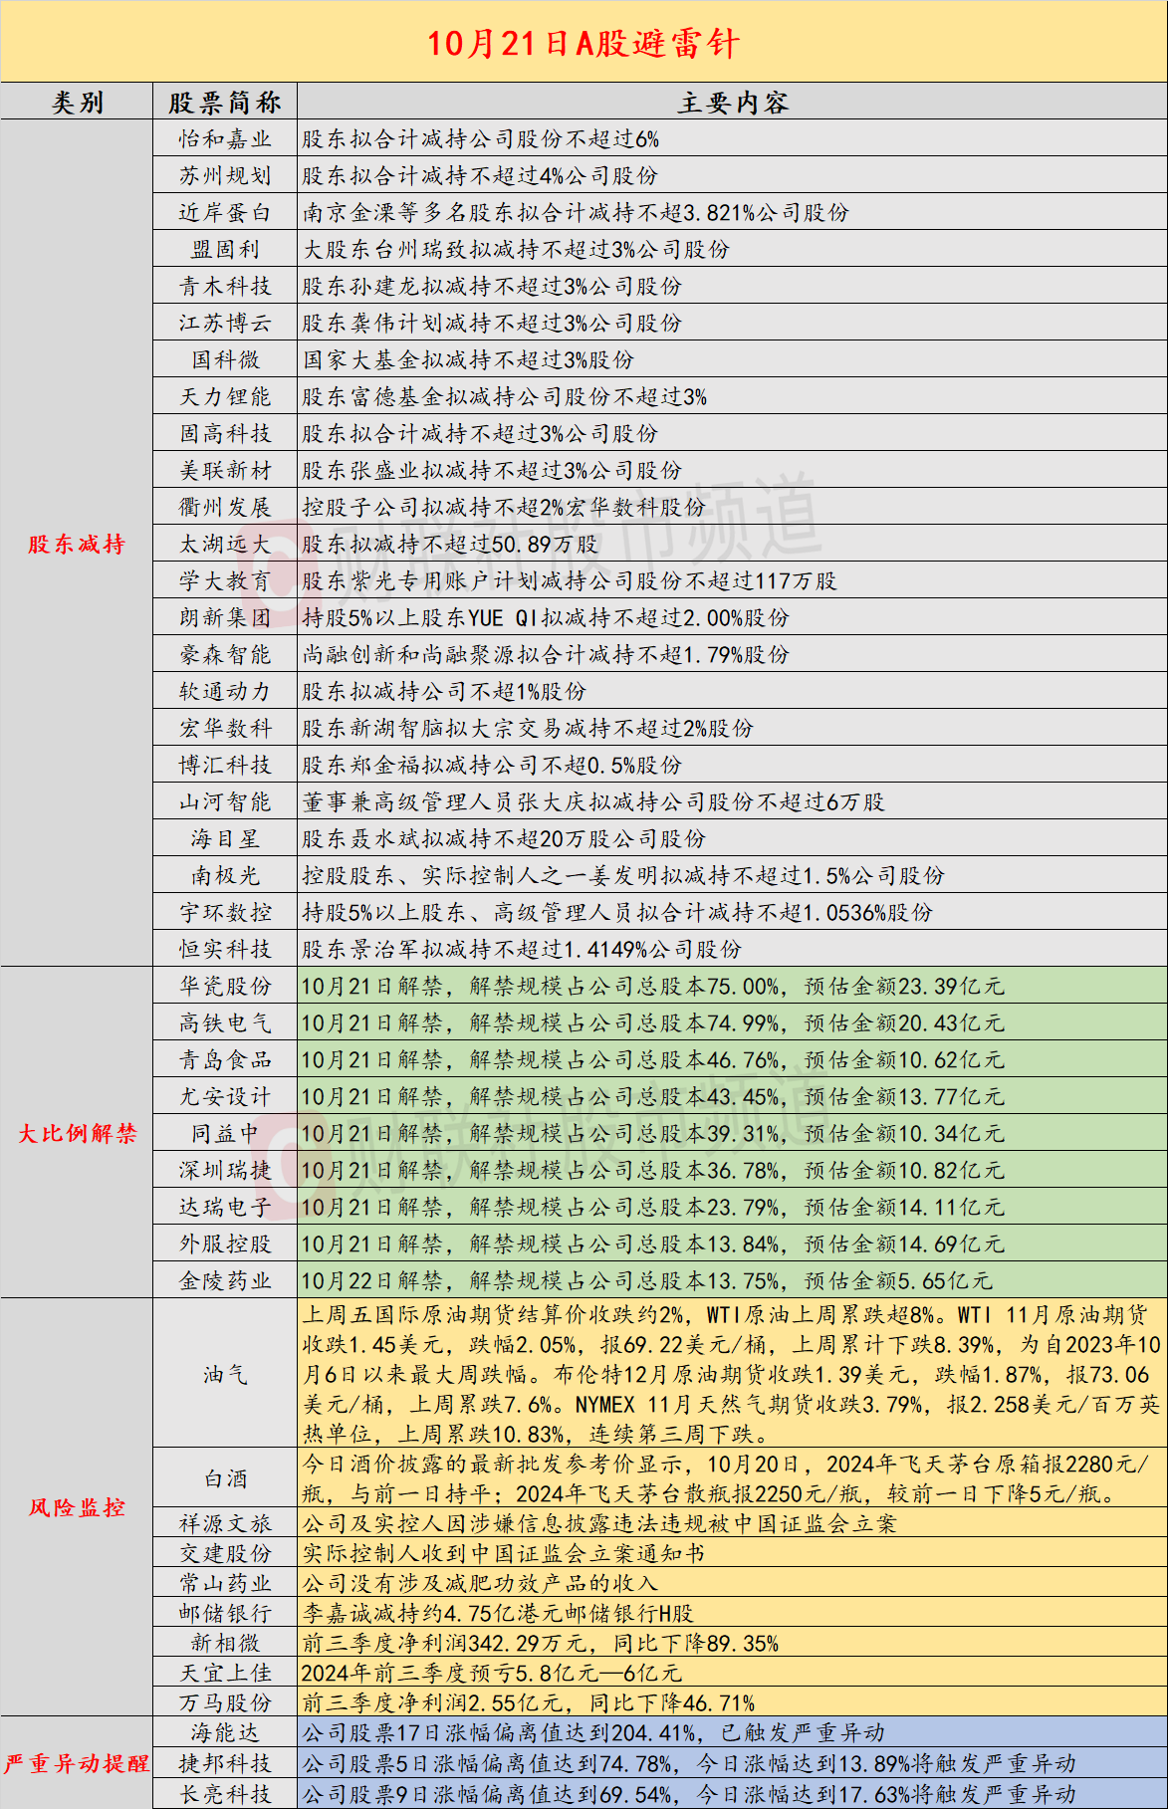Click the stock name "捷邦科技"

tap(225, 1763)
